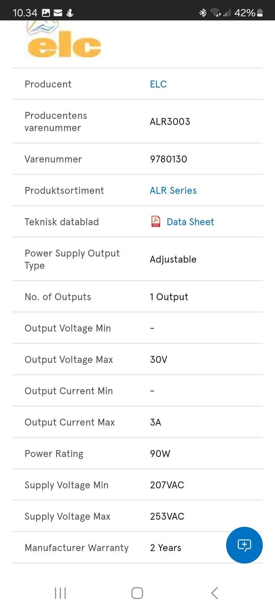Tap the Android back arrow
Image resolution: width=275 pixels, height=612 pixels.
point(215,593)
